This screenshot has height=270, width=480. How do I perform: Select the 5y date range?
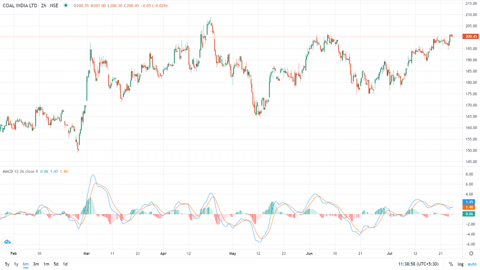coord(7,264)
